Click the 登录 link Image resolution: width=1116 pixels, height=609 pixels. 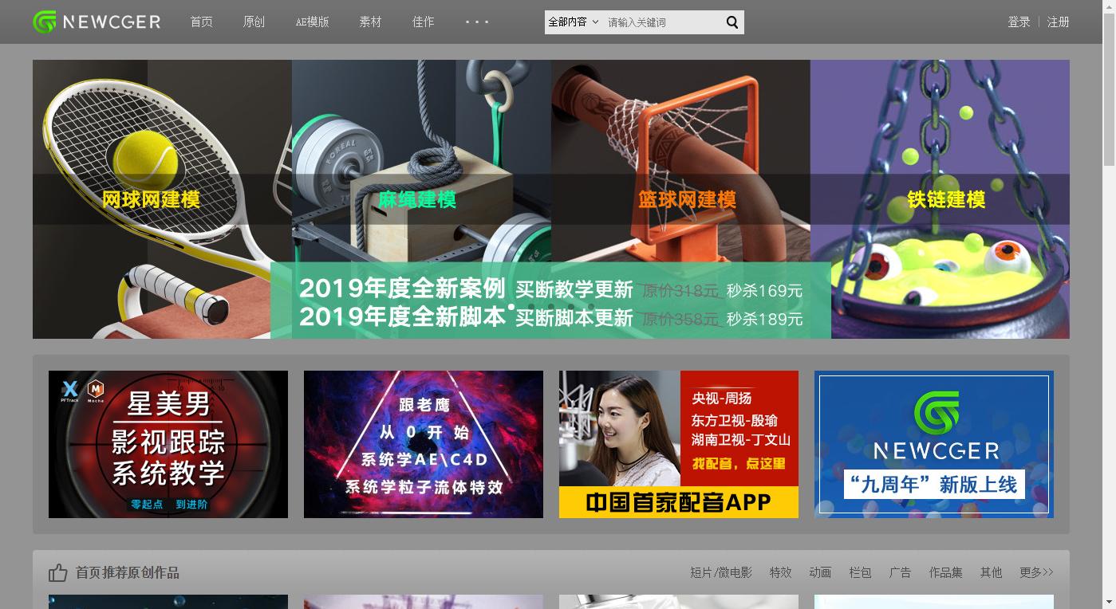tap(1019, 22)
